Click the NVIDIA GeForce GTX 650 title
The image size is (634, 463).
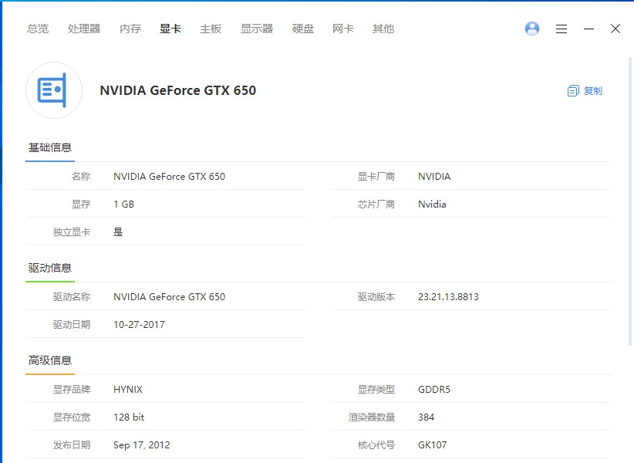(x=178, y=90)
